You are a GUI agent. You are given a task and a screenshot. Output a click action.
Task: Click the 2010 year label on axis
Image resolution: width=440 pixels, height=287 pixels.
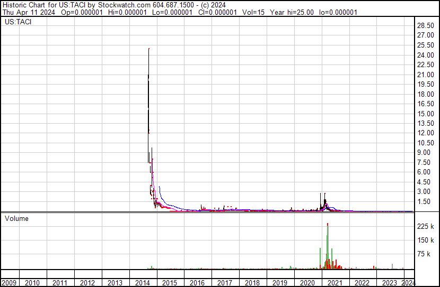pos(32,283)
